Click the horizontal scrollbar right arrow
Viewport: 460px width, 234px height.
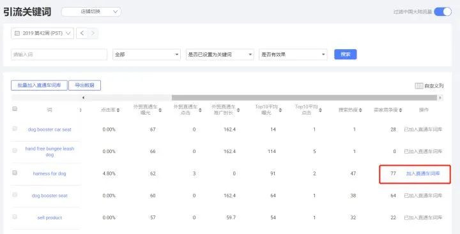440,98
